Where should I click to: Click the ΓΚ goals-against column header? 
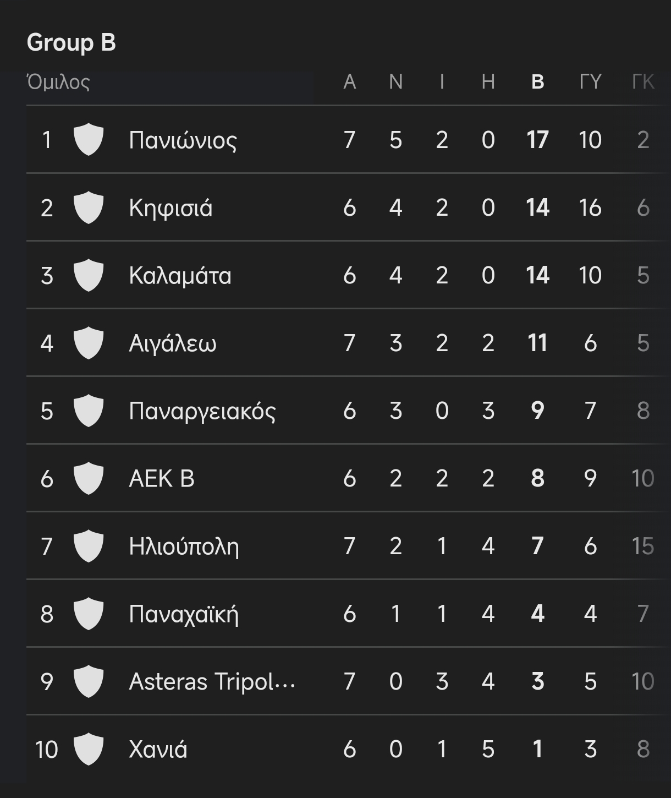[x=642, y=82]
